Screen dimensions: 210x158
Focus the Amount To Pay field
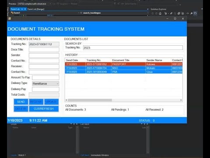click(45, 78)
